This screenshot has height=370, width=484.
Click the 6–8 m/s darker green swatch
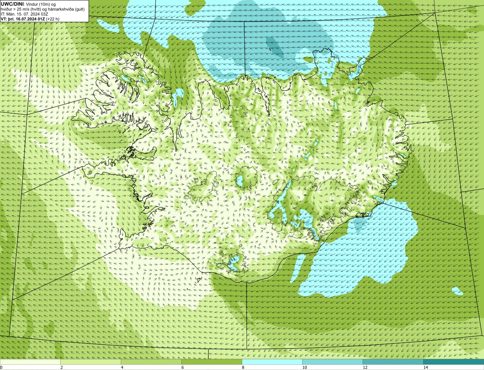pos(212,362)
